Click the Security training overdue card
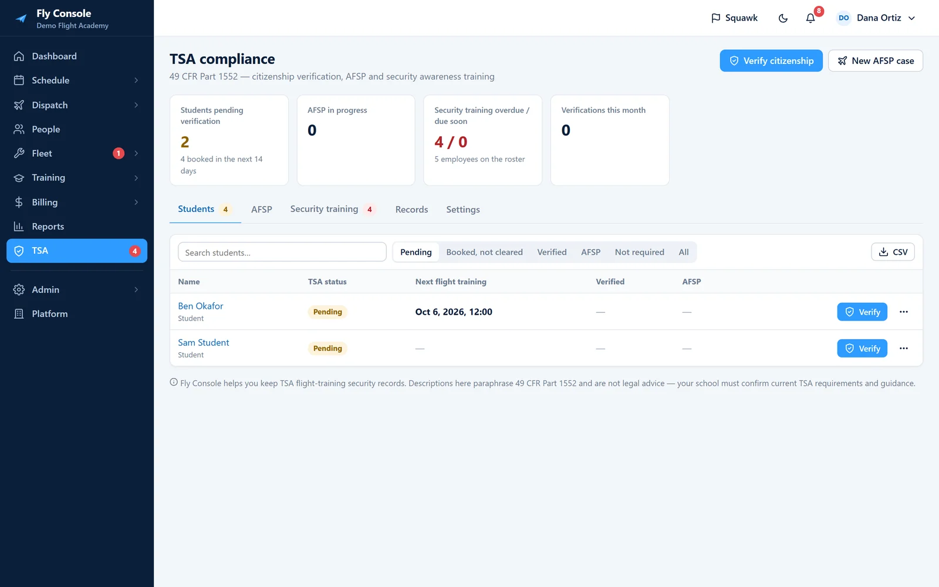The width and height of the screenshot is (939, 587). [x=482, y=140]
